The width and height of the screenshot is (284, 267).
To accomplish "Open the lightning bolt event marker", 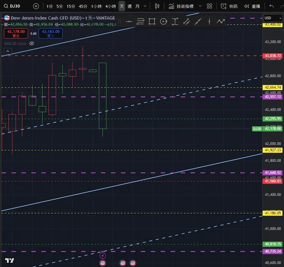I will [x=103, y=255].
